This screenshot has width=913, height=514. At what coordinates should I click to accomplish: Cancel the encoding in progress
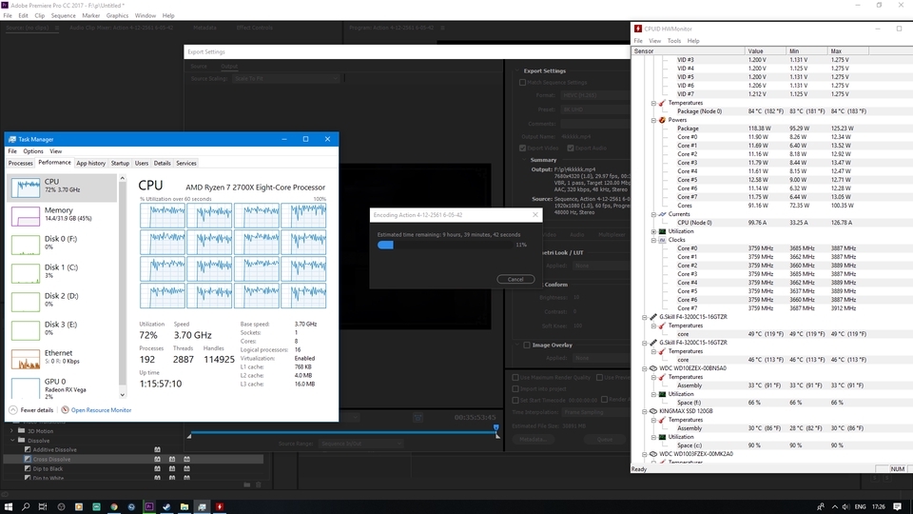515,279
